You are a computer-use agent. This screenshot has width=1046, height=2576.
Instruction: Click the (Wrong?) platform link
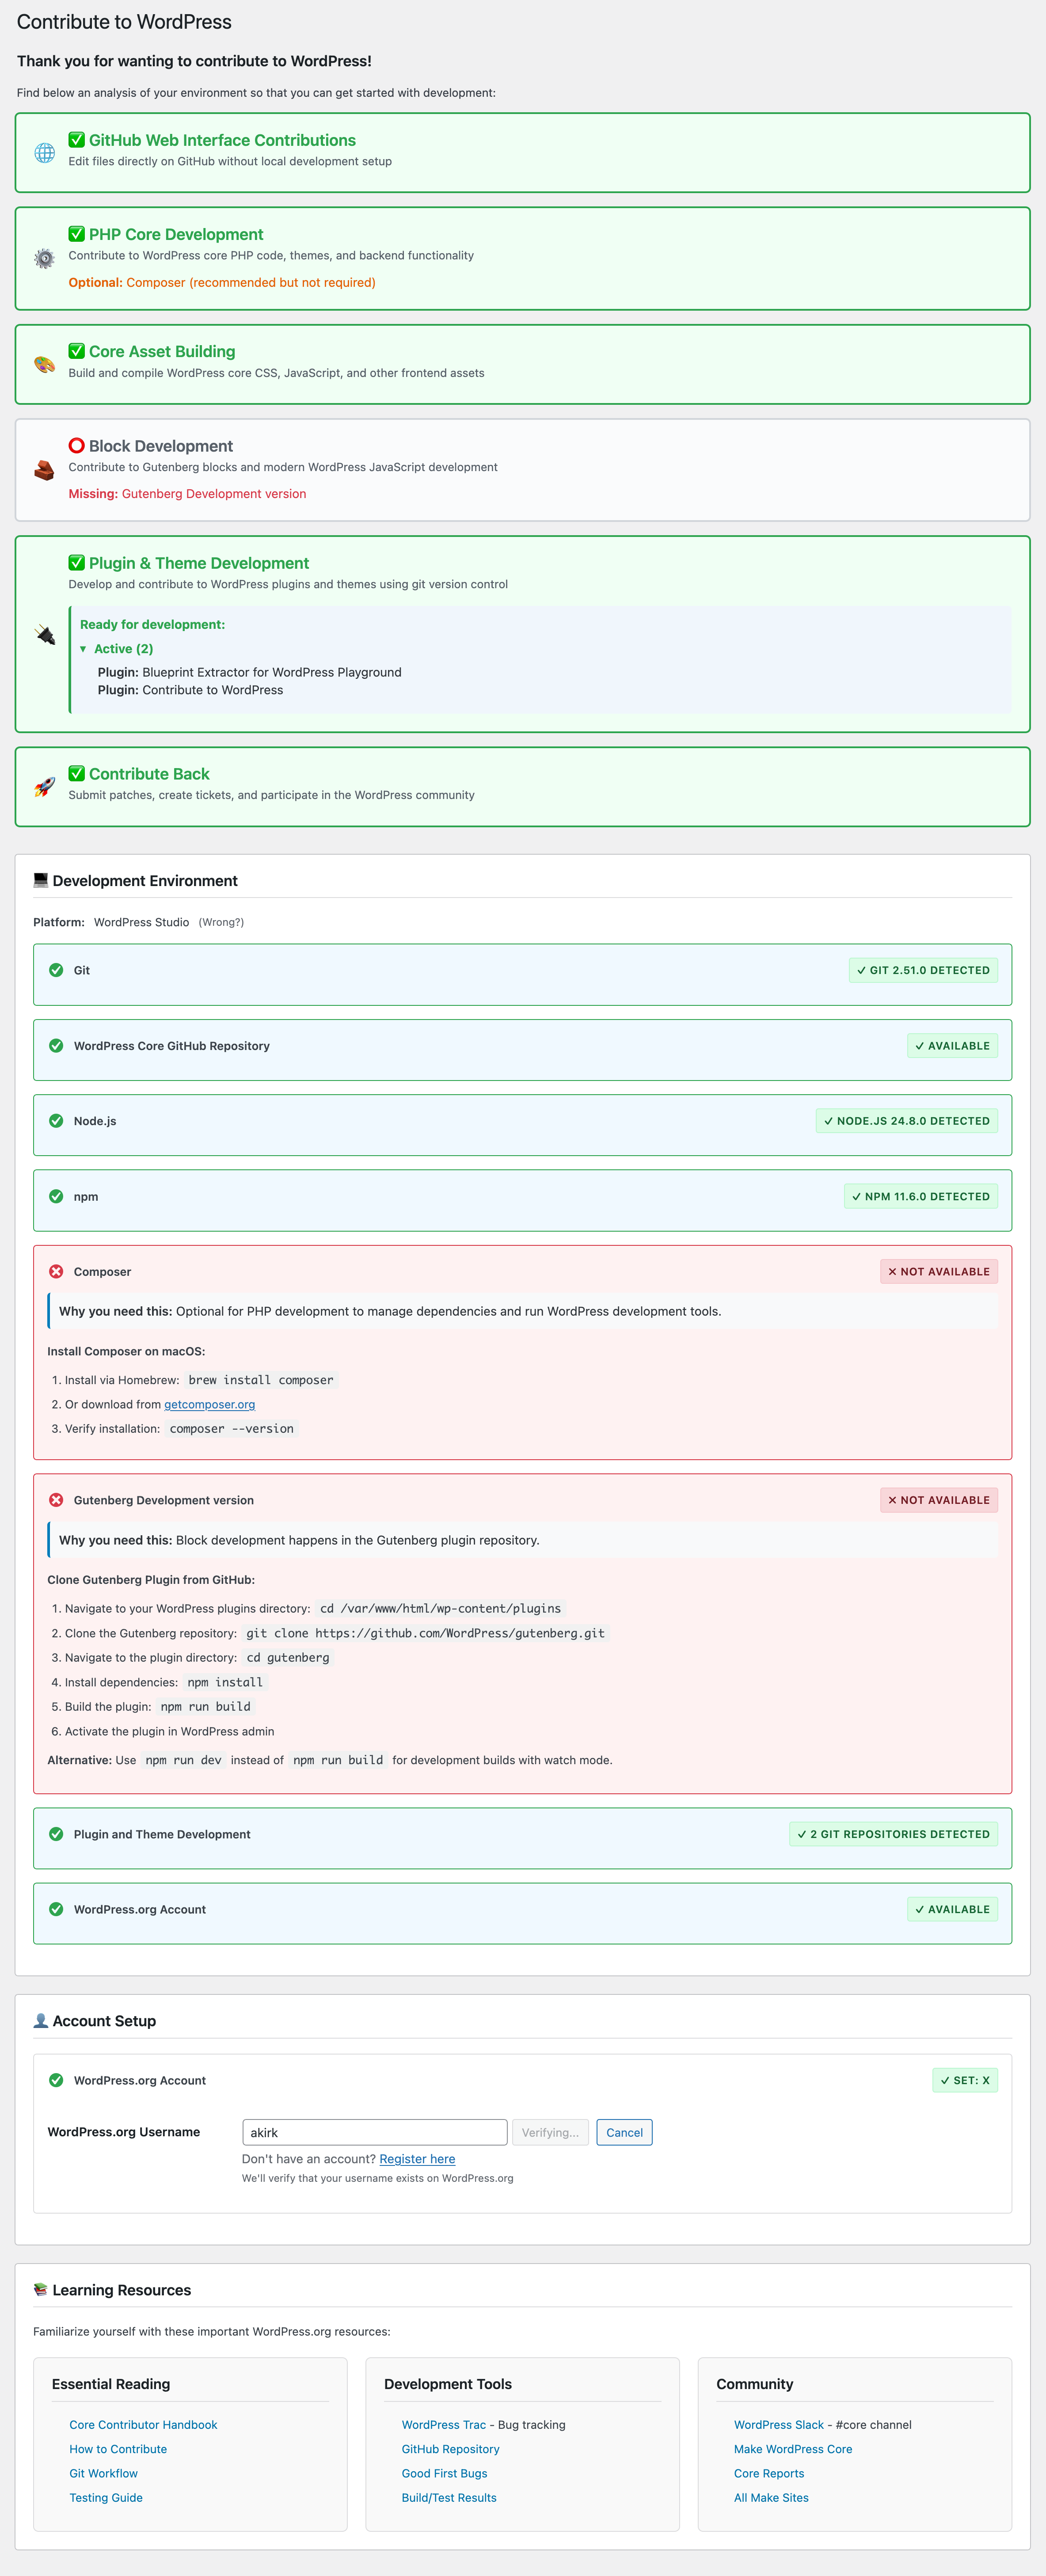[x=221, y=922]
